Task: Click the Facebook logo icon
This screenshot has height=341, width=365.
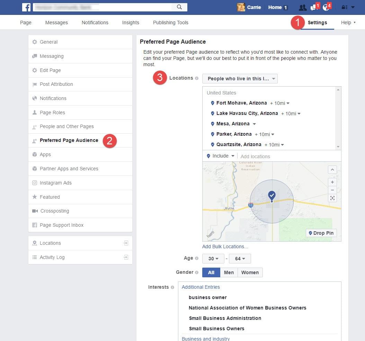Action: point(26,7)
